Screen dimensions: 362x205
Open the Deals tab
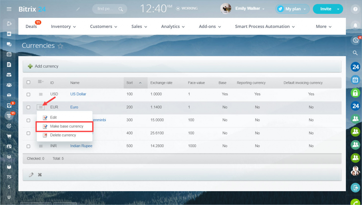[x=31, y=26]
